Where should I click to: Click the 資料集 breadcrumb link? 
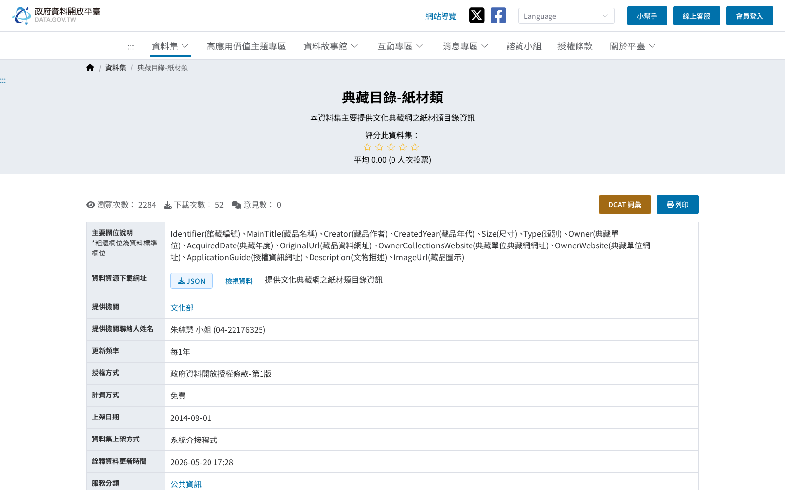pos(116,68)
